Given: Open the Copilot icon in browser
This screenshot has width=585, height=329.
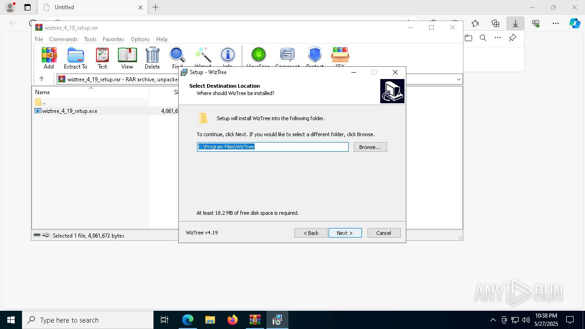Looking at the screenshot, I should pos(574,23).
